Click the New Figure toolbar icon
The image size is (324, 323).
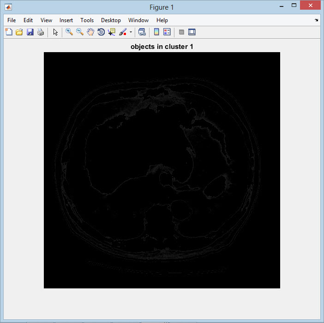[x=9, y=32]
